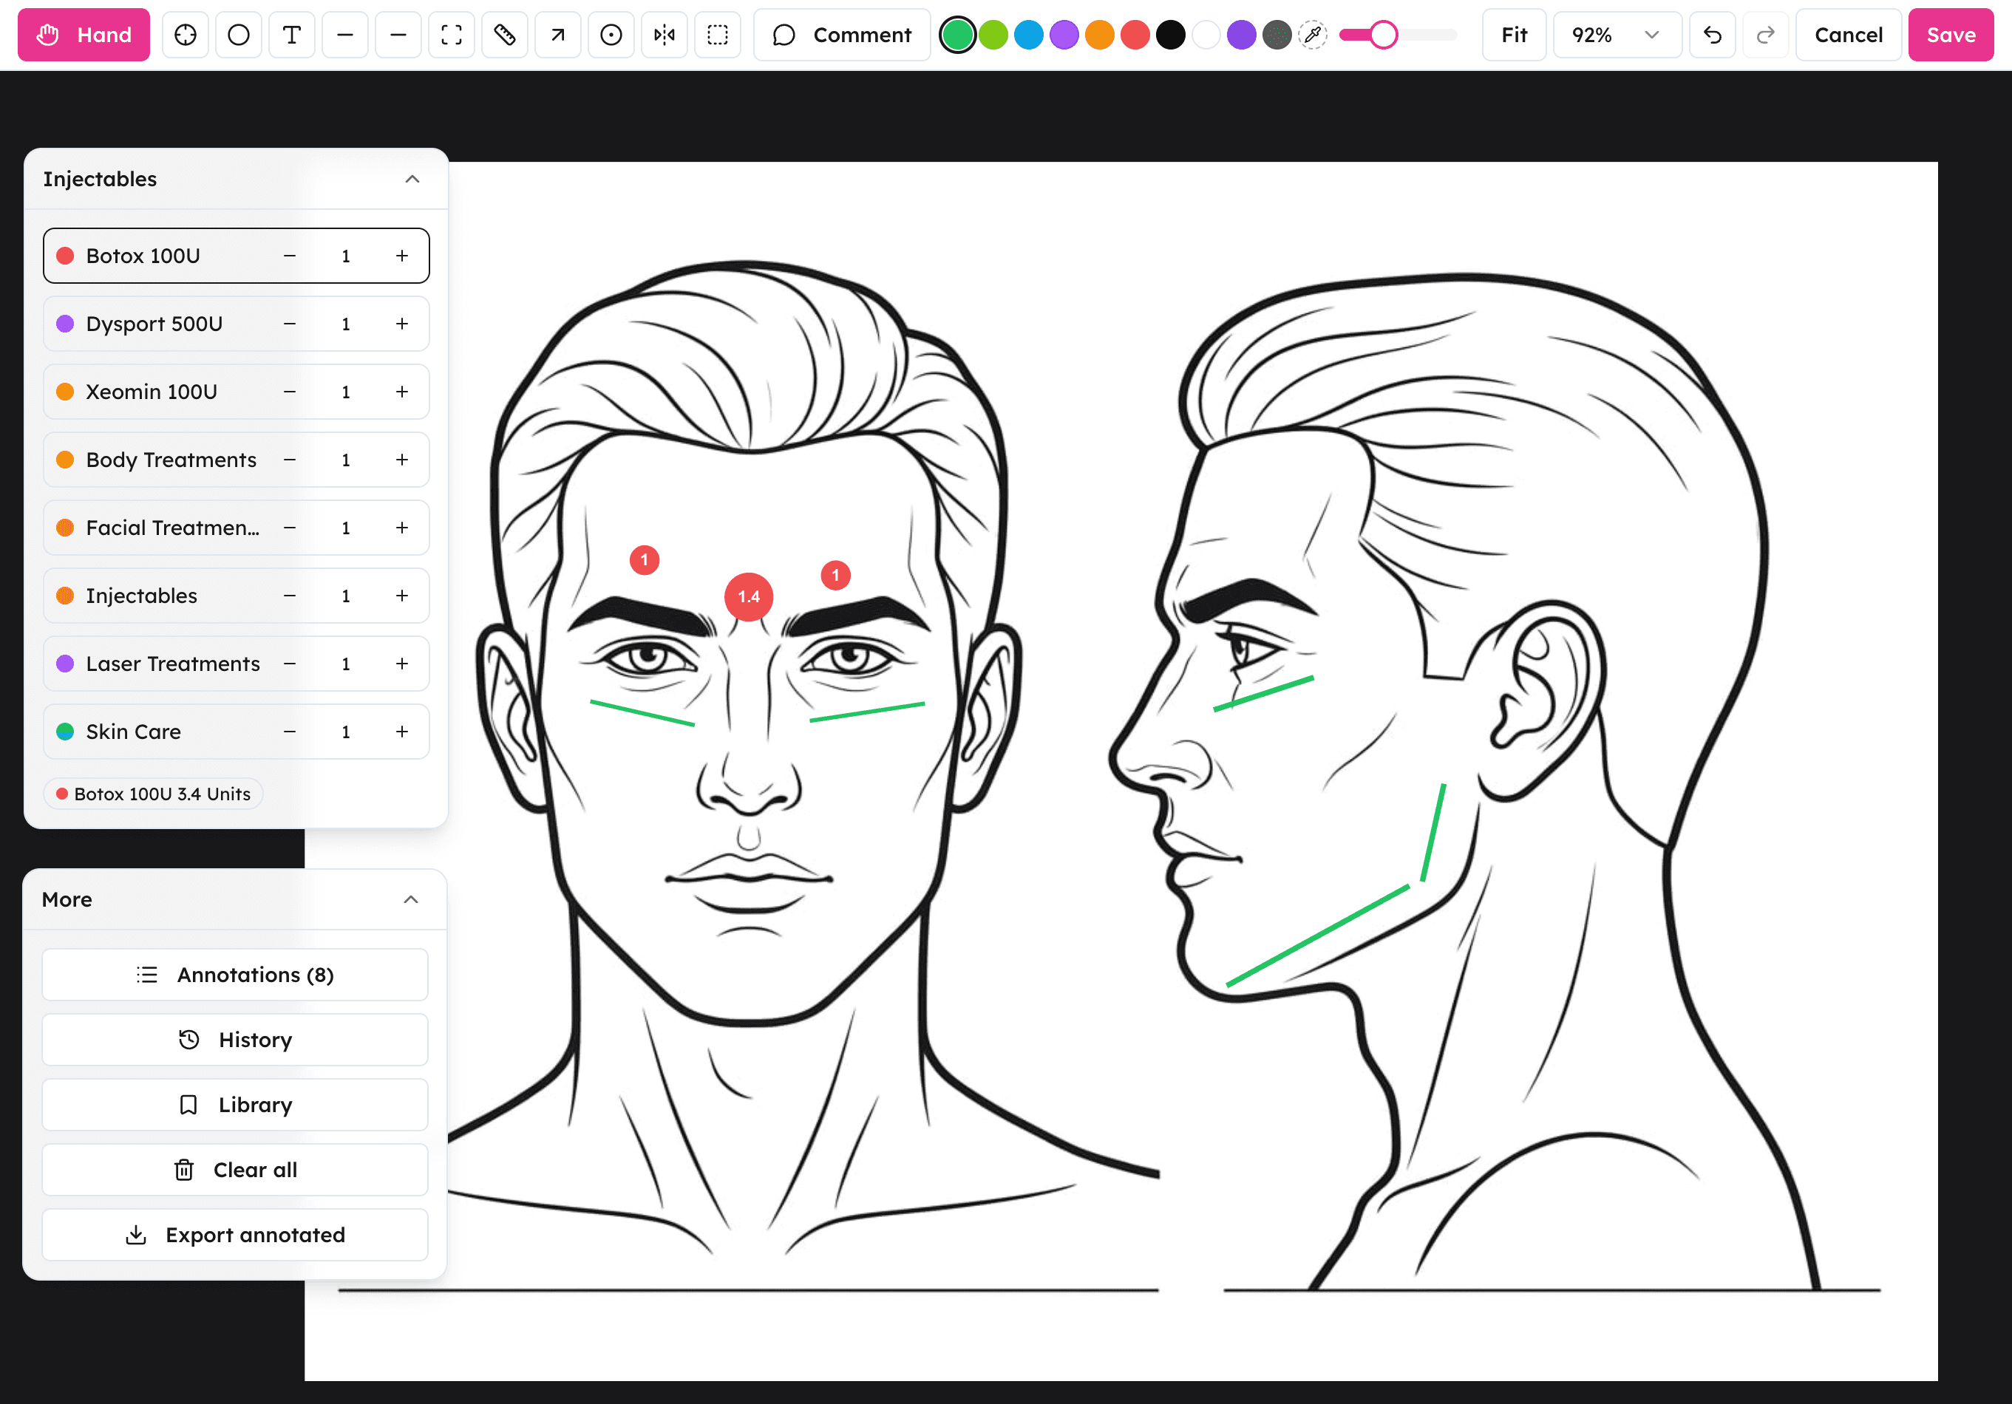This screenshot has height=1404, width=2012.
Task: Select the Facial Treatments injectable row
Action: tap(236, 528)
